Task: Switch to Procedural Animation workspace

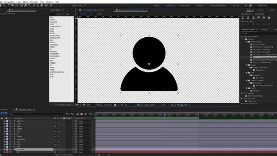Action: coord(218,6)
